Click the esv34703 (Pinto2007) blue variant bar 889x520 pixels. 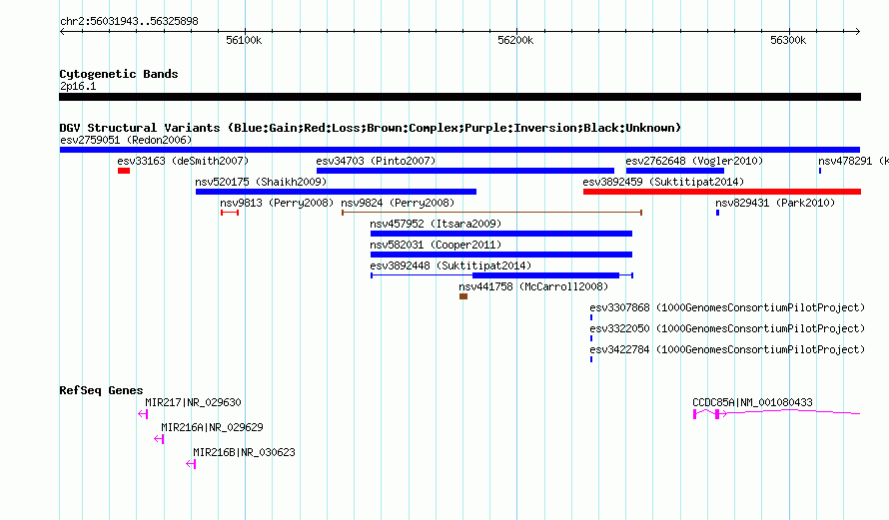[x=464, y=171]
